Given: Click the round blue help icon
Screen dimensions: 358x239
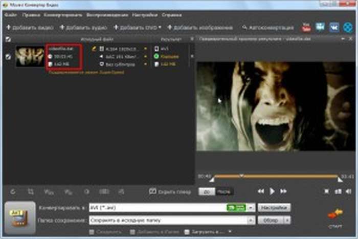Looking at the screenshot, I should point(348,28).
